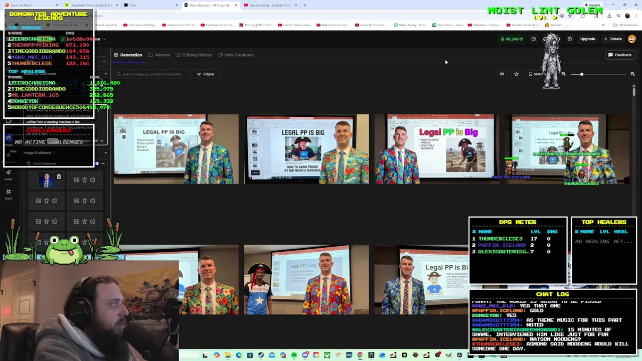
Task: Click the Chrome icon in Windows taskbar
Action: (360, 355)
